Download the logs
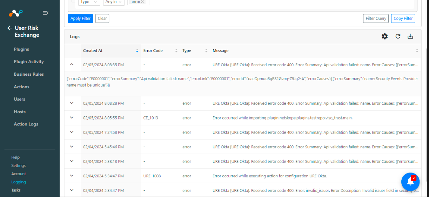The image size is (429, 197). tap(410, 36)
